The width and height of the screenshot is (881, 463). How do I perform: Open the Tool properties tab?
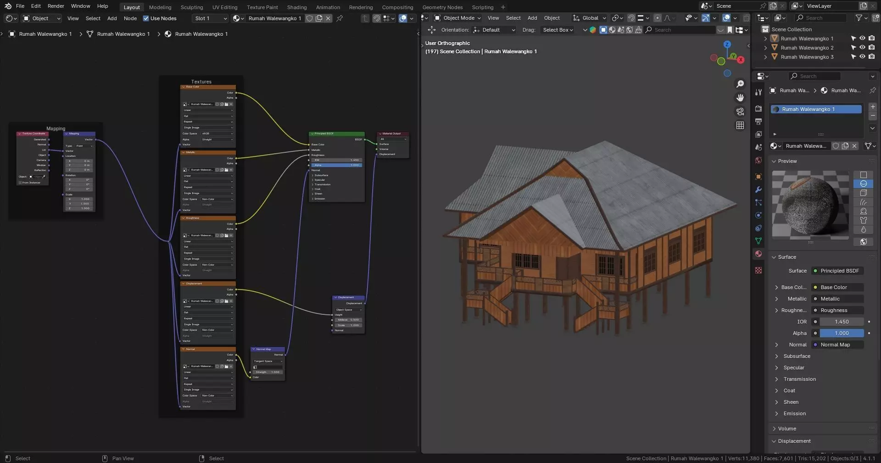758,92
